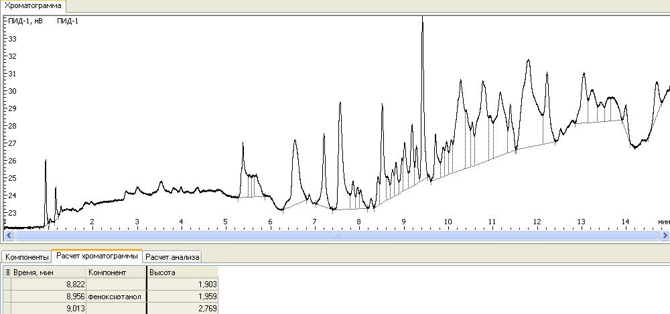Sort by Время, мин column header
The height and width of the screenshot is (314, 670).
pos(47,272)
